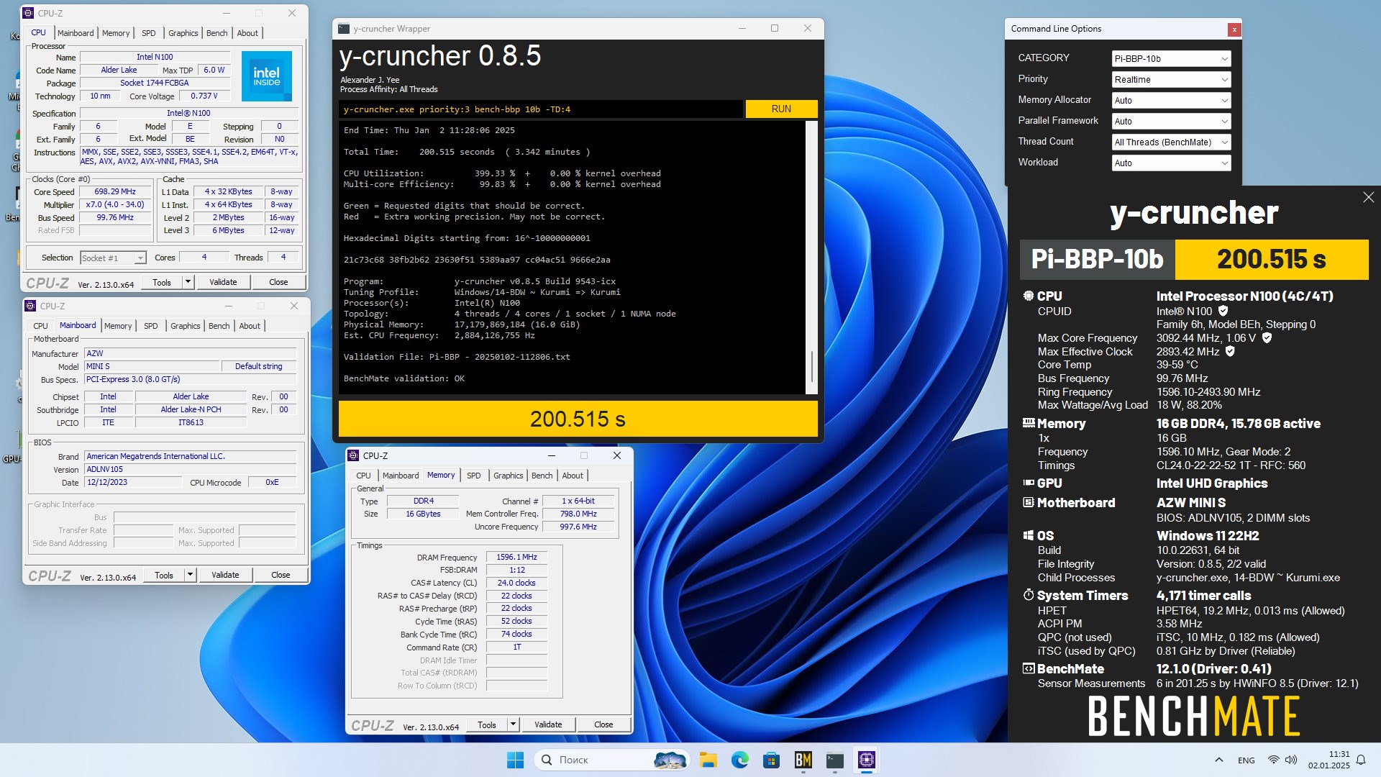Open the Priority dropdown set to Realtime
This screenshot has width=1381, height=777.
(1171, 80)
